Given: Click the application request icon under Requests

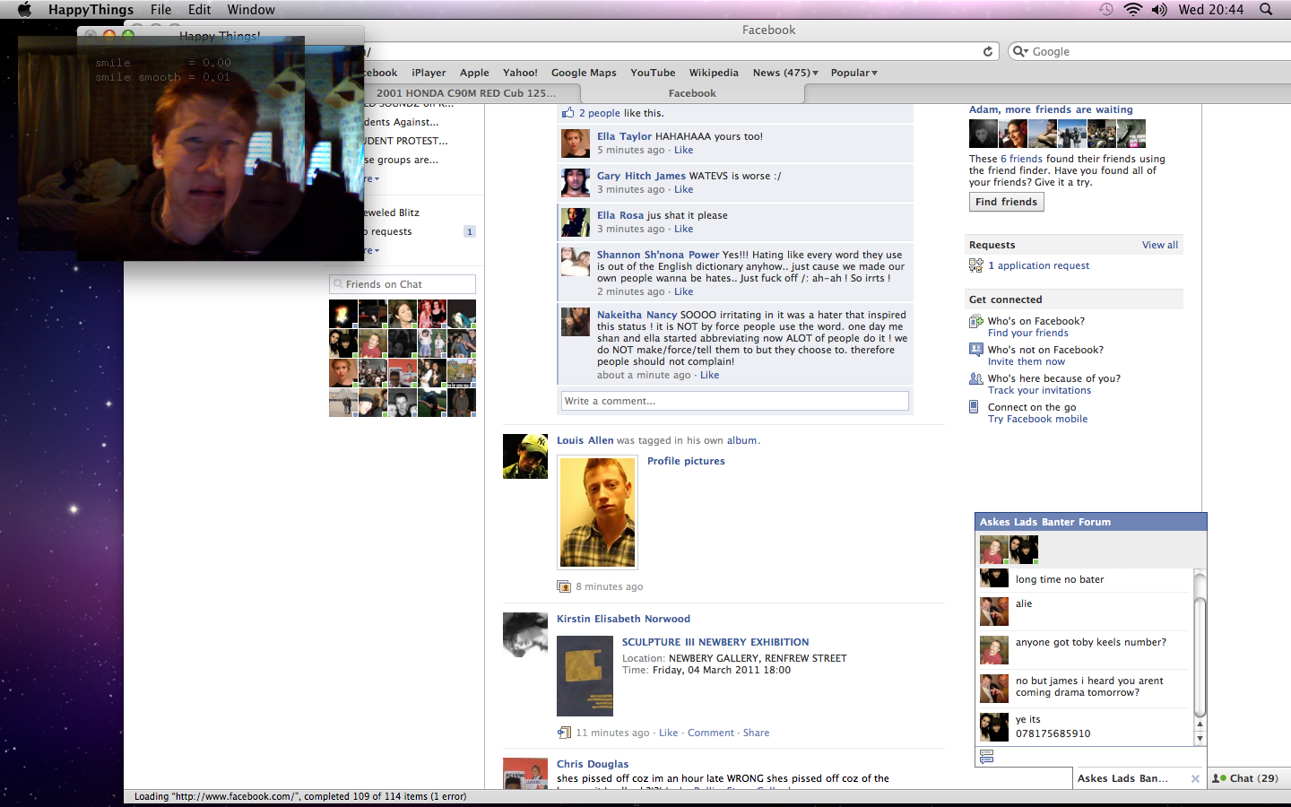Looking at the screenshot, I should click(x=976, y=265).
